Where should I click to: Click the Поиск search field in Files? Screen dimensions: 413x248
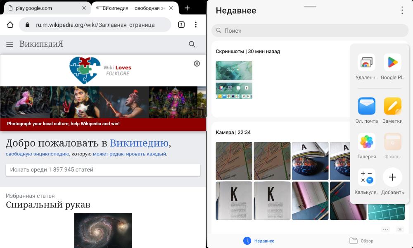(310, 31)
